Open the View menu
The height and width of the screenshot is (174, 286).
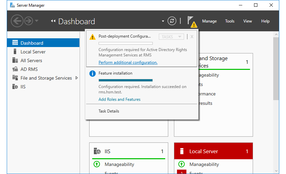pyautogui.click(x=248, y=21)
